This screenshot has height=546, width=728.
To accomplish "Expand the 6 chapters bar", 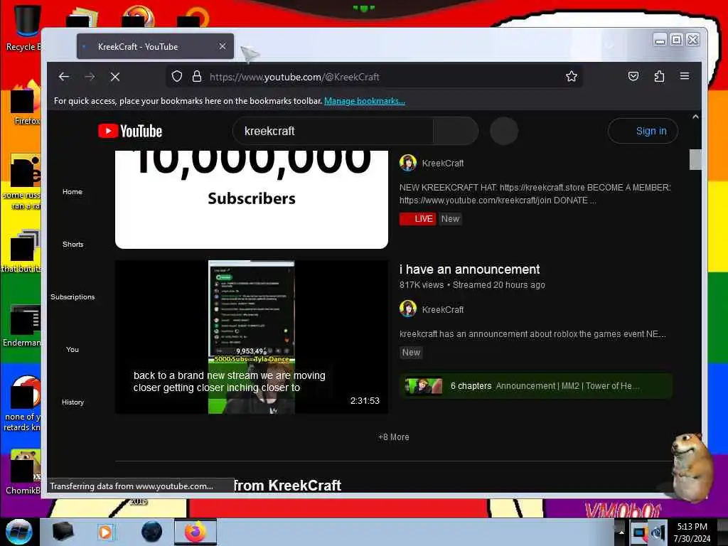I will (536, 386).
